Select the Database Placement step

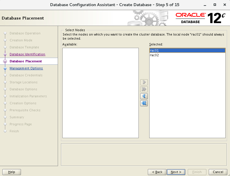(26, 61)
